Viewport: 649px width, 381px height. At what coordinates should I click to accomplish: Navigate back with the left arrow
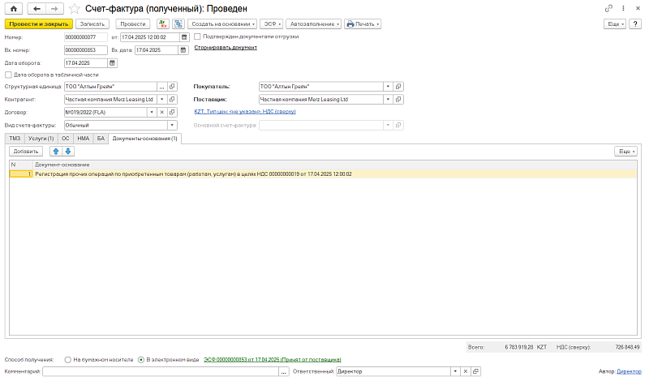click(x=37, y=9)
